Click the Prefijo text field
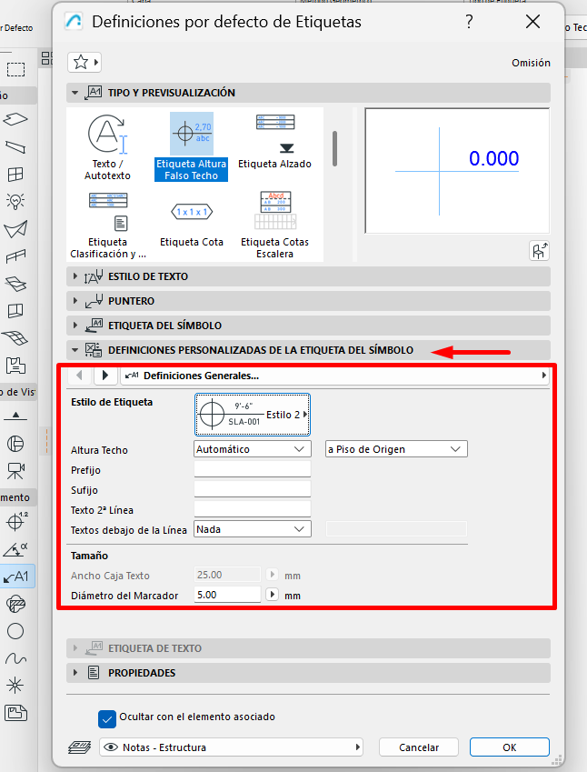Viewport: 587px width, 772px height. (x=253, y=469)
